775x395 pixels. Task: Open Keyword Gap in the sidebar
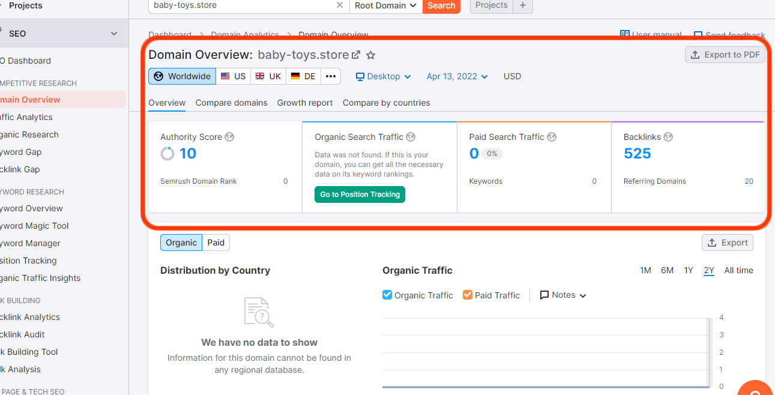[x=21, y=152]
